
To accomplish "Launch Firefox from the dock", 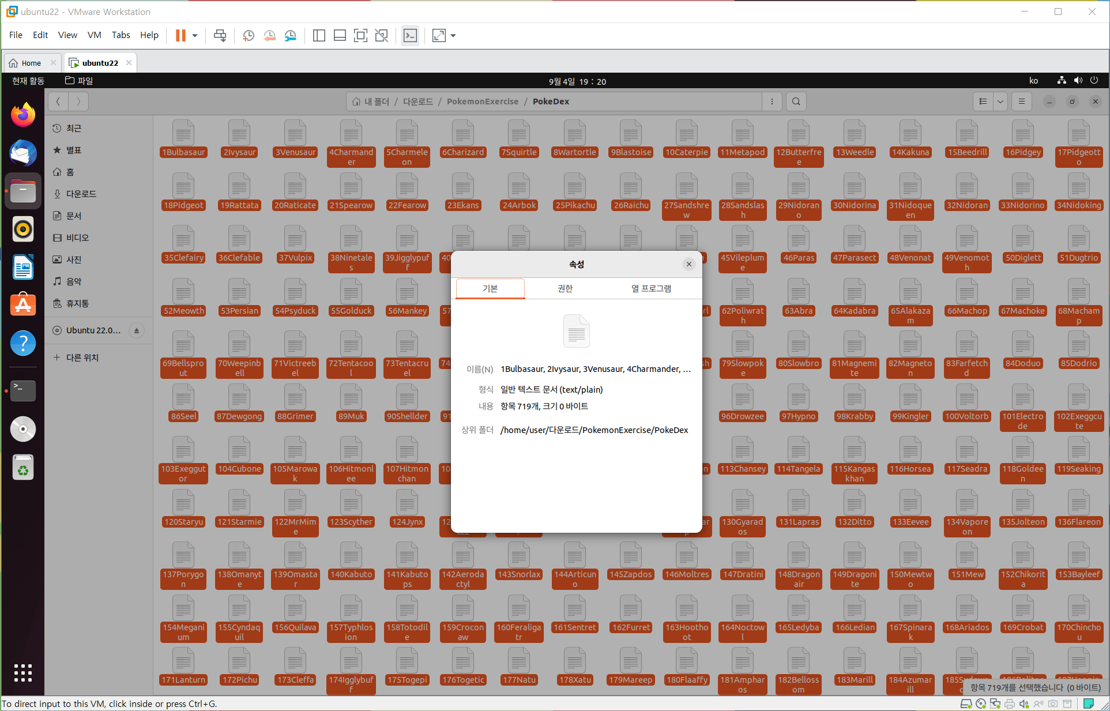I will 23,115.
